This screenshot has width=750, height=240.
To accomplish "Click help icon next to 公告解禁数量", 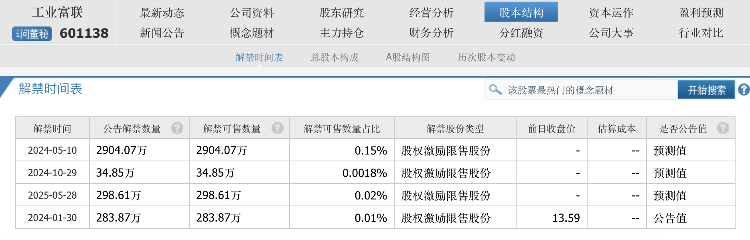I will [x=177, y=128].
